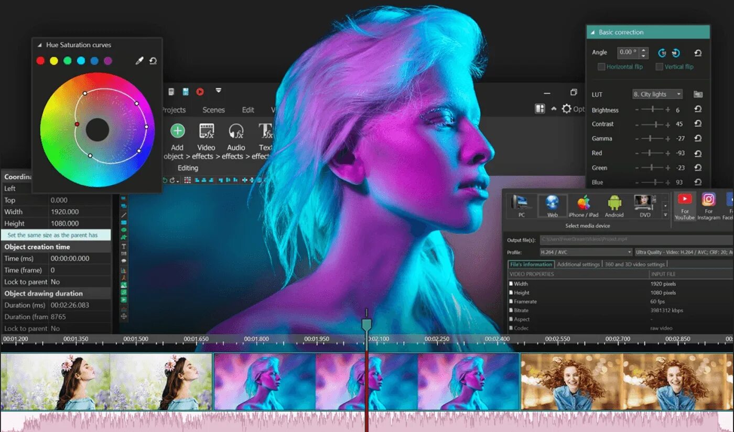734x432 pixels.
Task: Open the quick access toolbar dropdown arrow
Action: click(219, 90)
